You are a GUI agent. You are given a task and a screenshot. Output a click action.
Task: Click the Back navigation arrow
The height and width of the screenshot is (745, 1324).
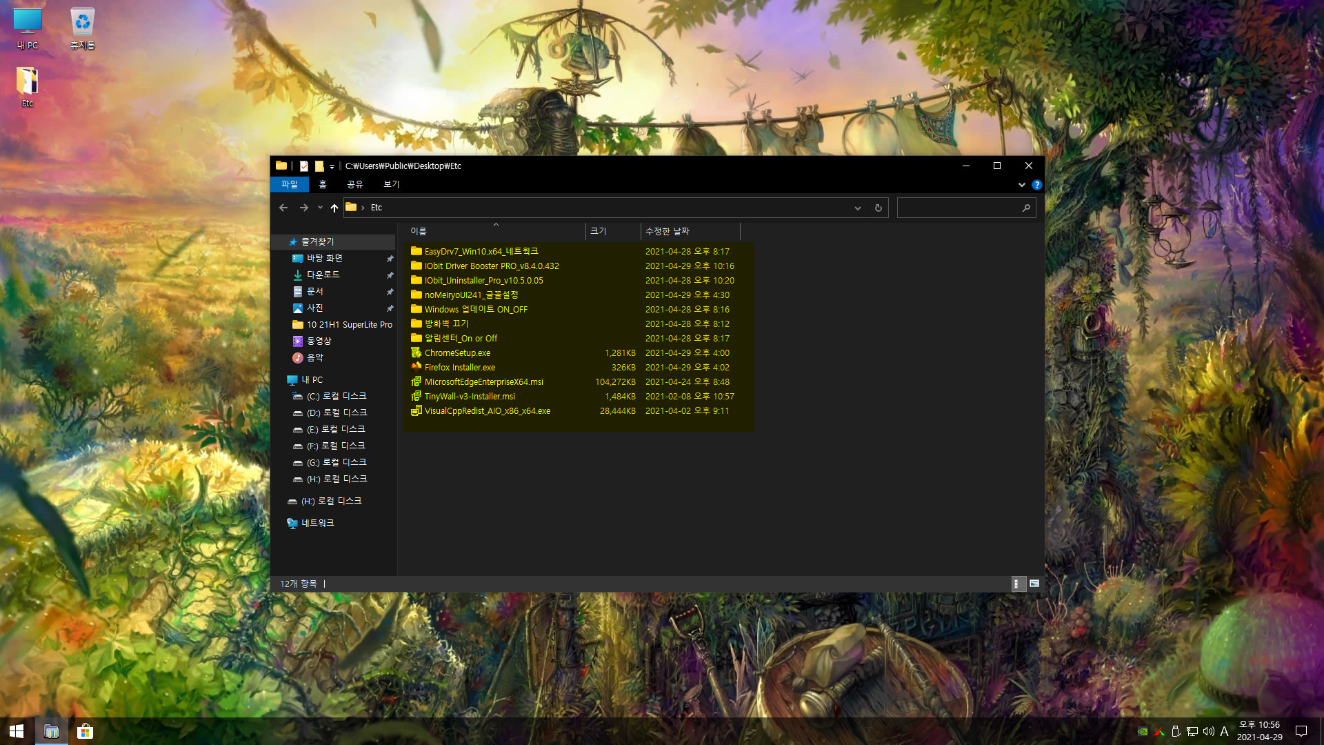(283, 208)
